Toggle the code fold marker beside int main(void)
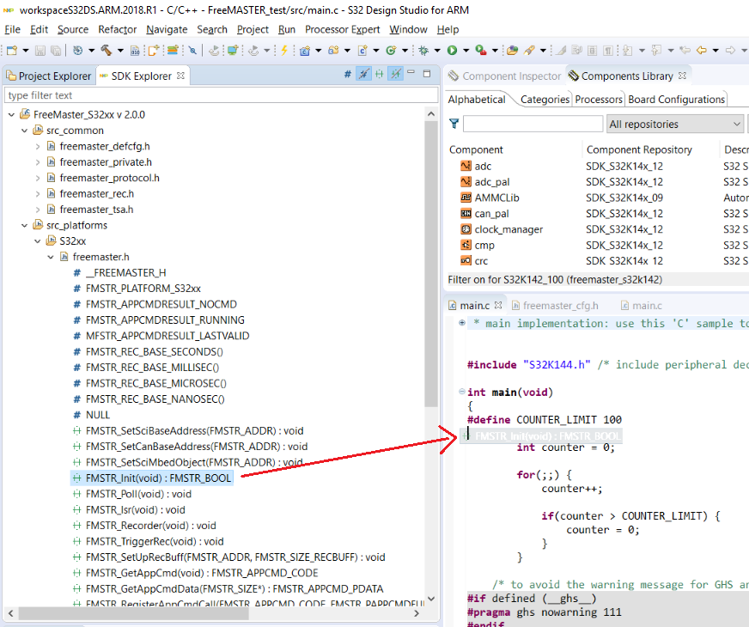This screenshot has width=749, height=627. point(462,393)
